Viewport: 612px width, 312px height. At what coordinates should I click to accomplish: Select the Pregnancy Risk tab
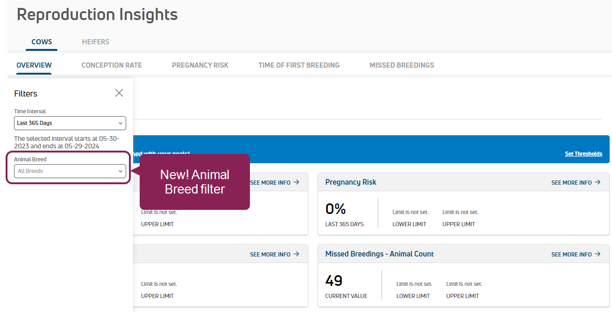click(200, 65)
